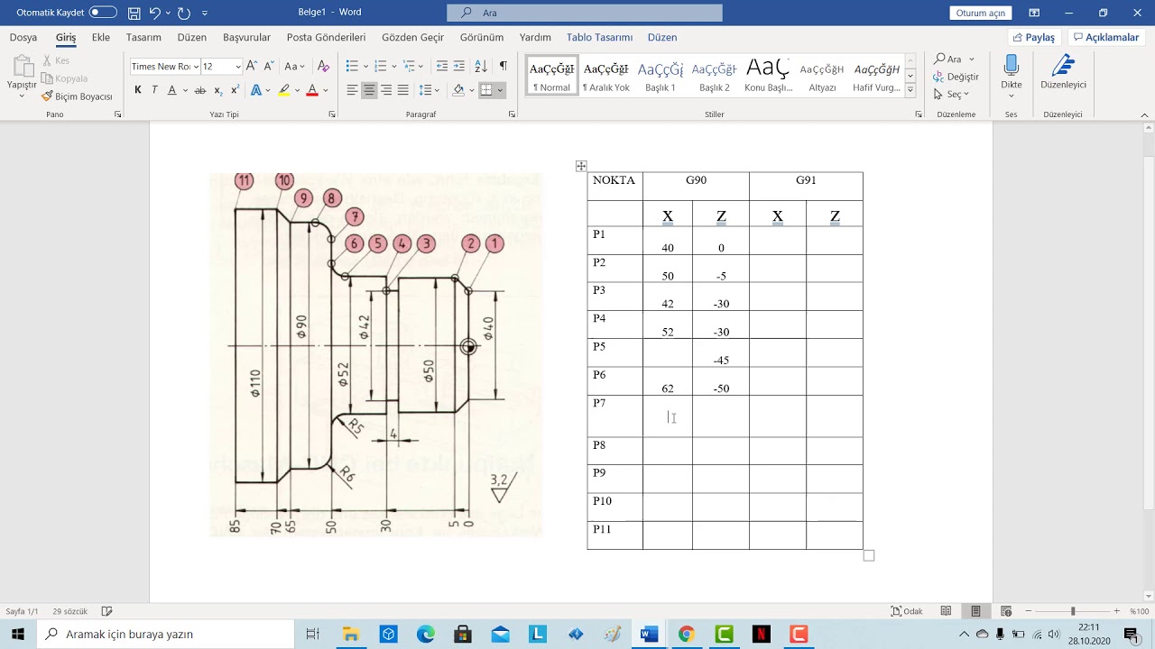This screenshot has height=649, width=1155.
Task: Click the Undo arrow icon
Action: [155, 13]
